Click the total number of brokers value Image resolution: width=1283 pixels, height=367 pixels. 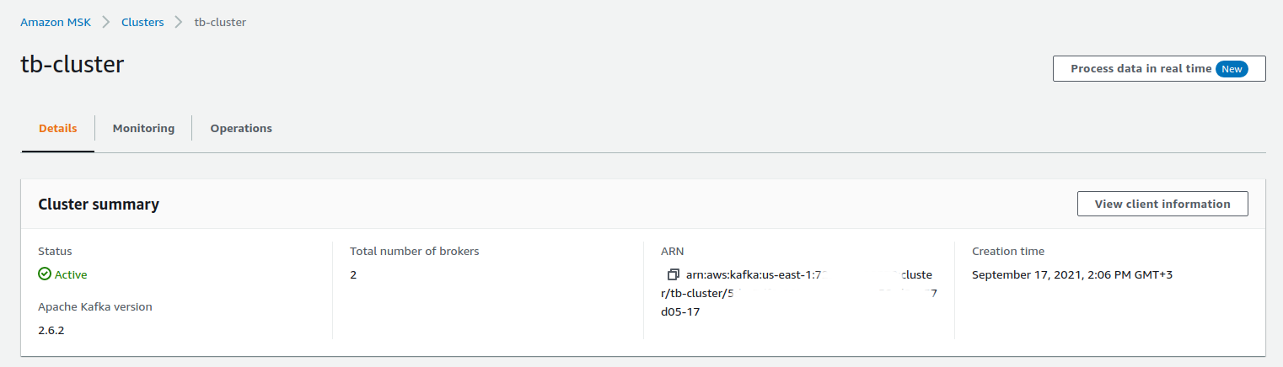(x=353, y=275)
